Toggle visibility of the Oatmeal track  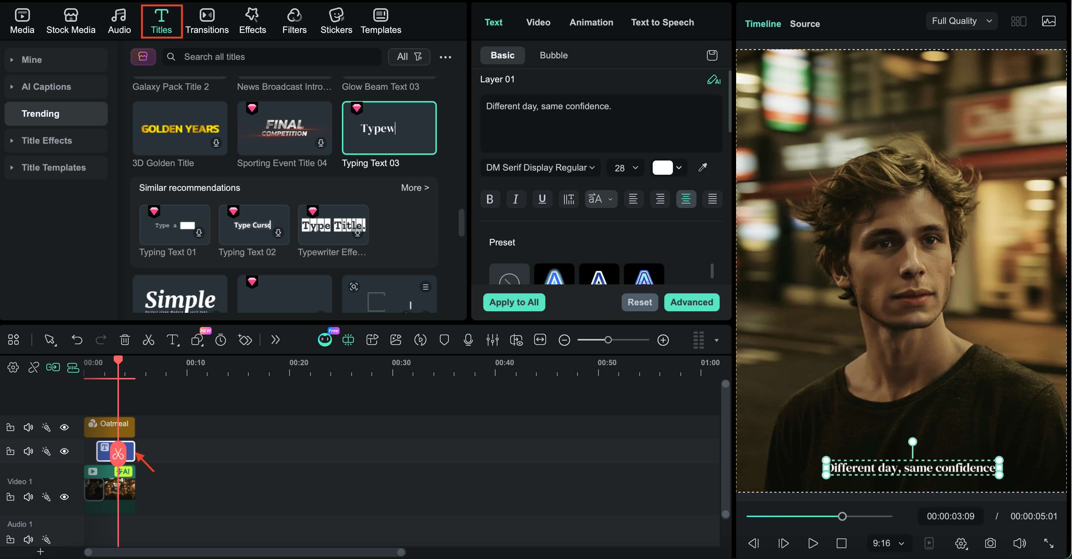(64, 427)
